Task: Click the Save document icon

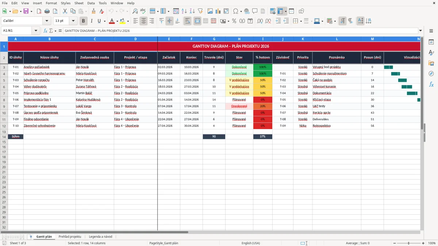Action: tap(26, 11)
